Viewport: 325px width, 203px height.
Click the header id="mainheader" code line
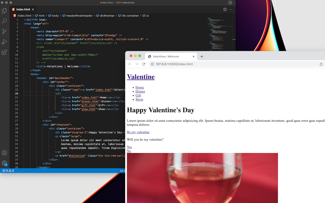(55, 78)
